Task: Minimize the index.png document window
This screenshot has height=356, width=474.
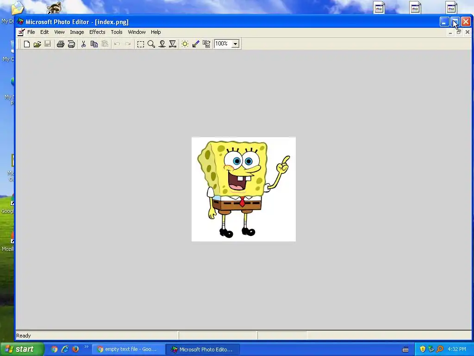Action: coord(450,32)
